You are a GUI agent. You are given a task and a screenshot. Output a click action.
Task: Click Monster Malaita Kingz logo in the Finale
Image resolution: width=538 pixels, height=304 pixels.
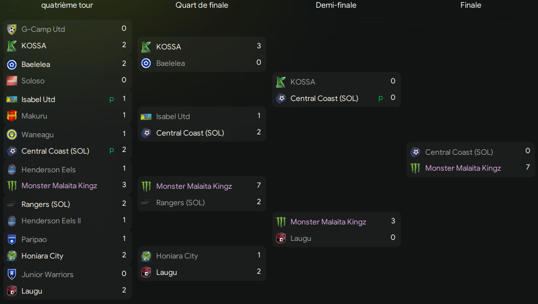coord(415,168)
